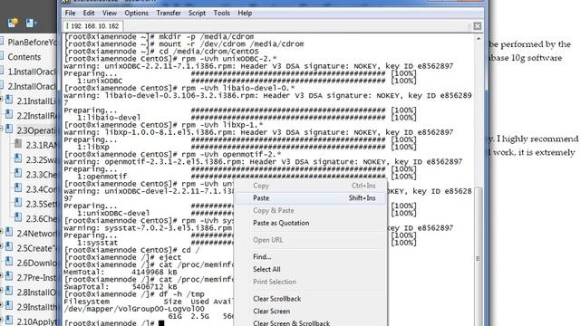
Task: Click the 'MemTotal: 4149968 kB' terminal line
Action: (x=121, y=272)
